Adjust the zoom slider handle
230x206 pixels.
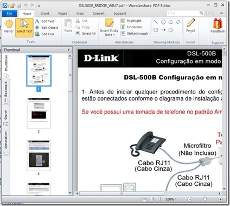coord(205,199)
